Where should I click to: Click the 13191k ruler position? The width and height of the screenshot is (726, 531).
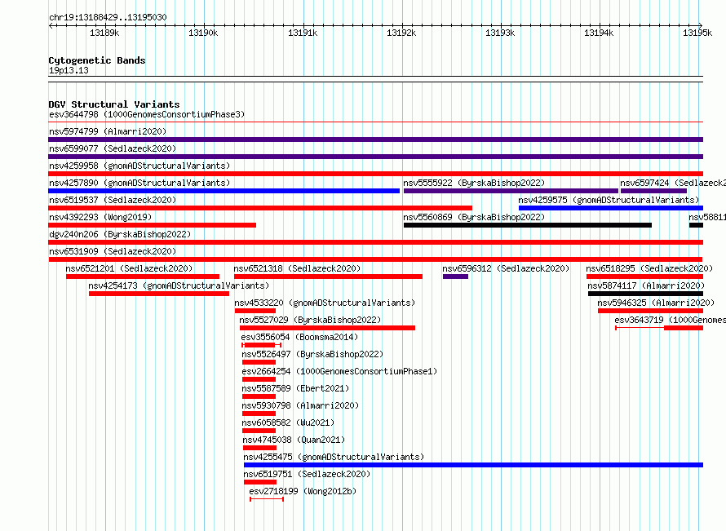point(303,33)
